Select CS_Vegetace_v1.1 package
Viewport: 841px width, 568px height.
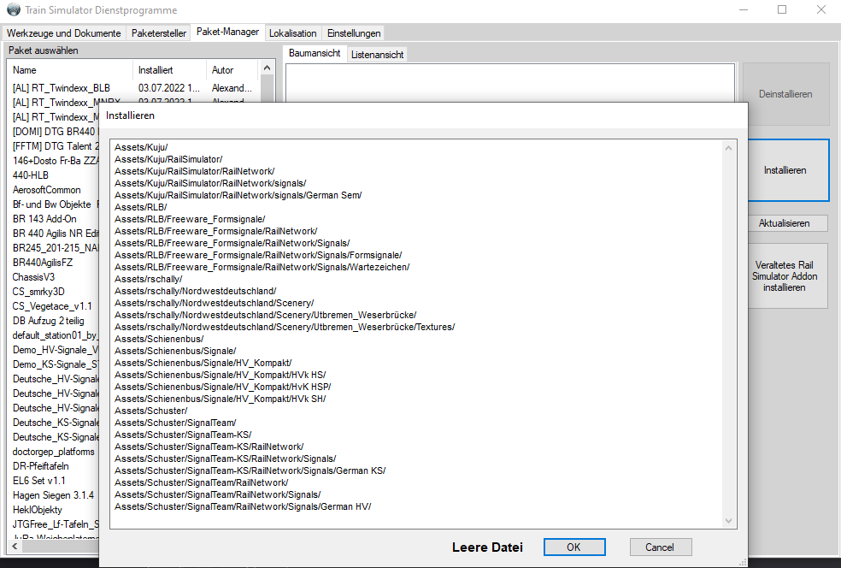pyautogui.click(x=52, y=305)
